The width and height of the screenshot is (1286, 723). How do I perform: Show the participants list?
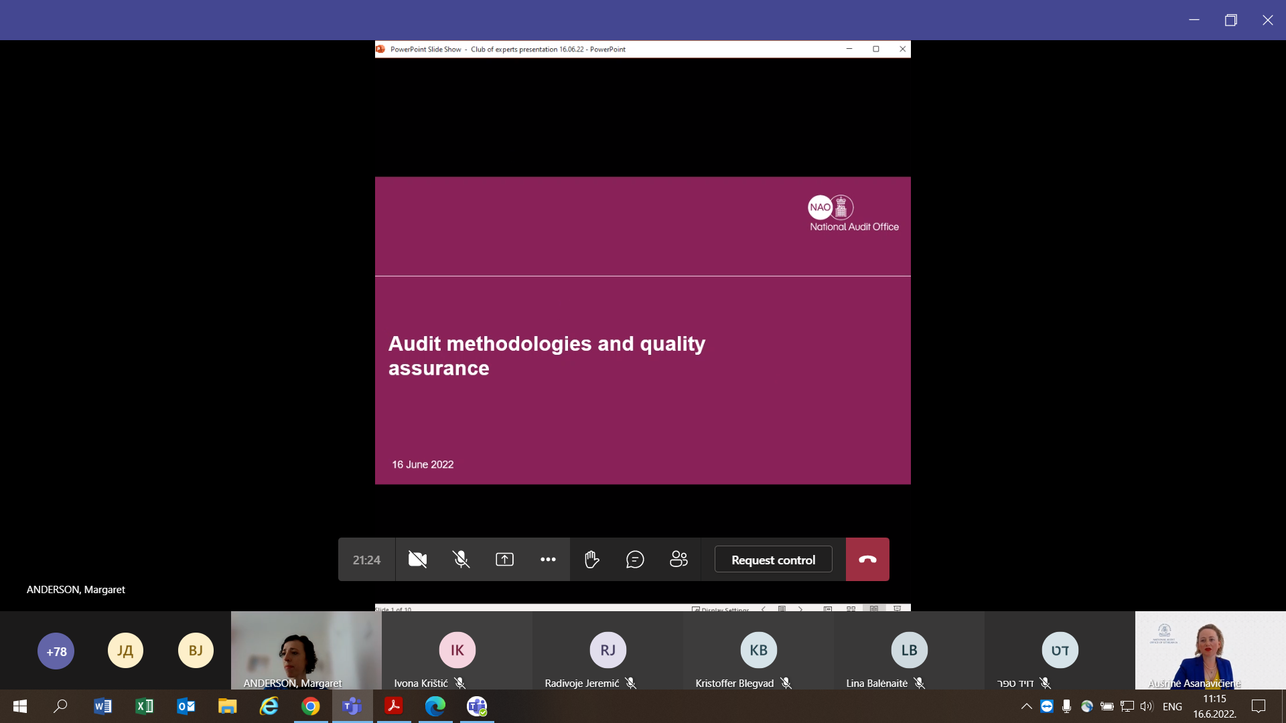click(678, 559)
